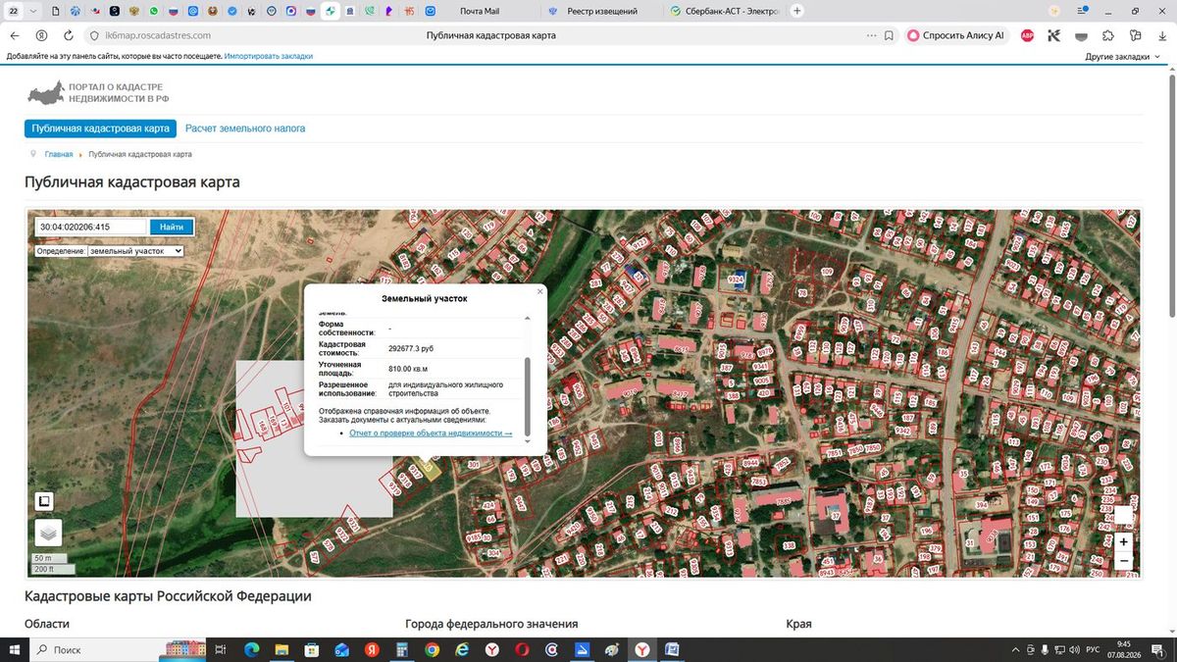Screen dimensions: 1177x662
Task: Close the Земельный участок popup
Action: (x=539, y=290)
